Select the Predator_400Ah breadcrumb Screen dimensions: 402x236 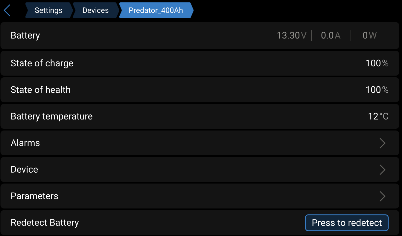click(156, 10)
